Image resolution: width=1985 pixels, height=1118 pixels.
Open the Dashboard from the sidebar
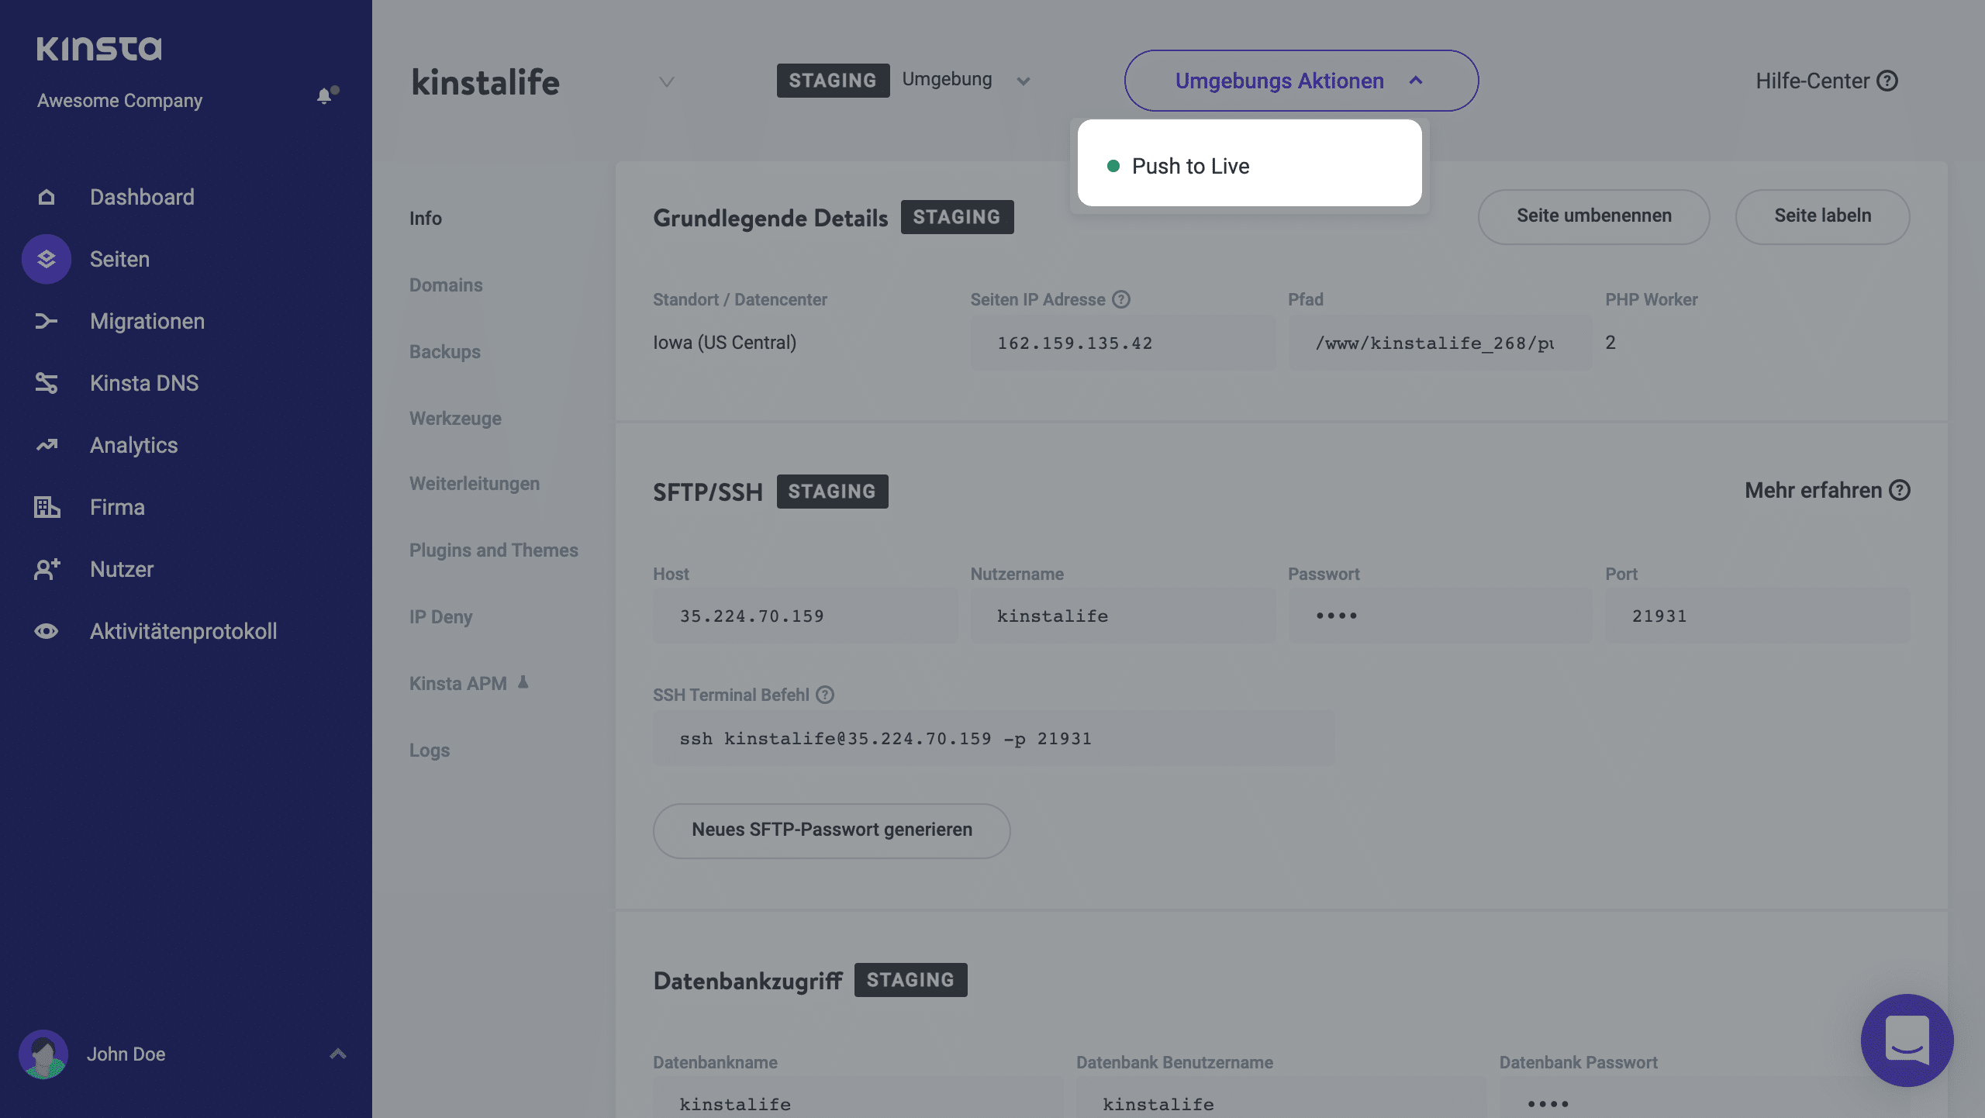(x=143, y=196)
